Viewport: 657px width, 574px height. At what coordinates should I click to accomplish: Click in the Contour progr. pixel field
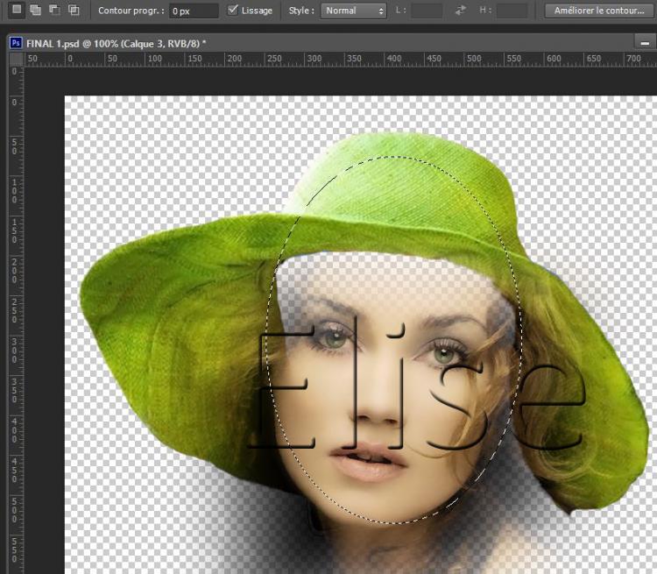(x=194, y=11)
